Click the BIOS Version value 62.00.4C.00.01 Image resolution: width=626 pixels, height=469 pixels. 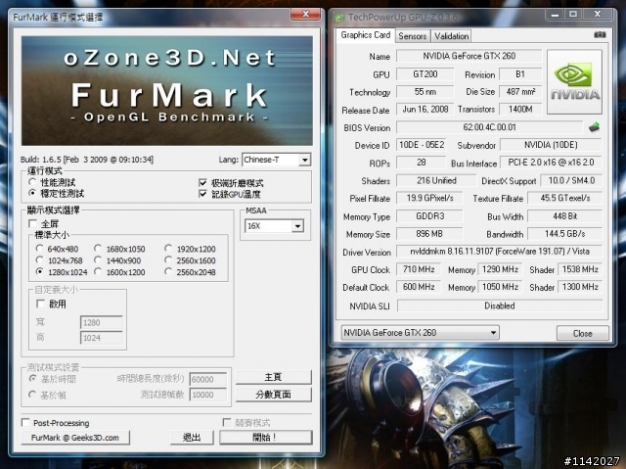489,127
